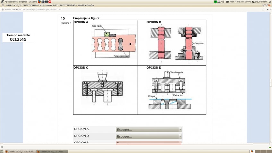This screenshot has width=272, height=153.
Task: Click the Firefox launcher icon in top panel
Action: click(x=39, y=2)
